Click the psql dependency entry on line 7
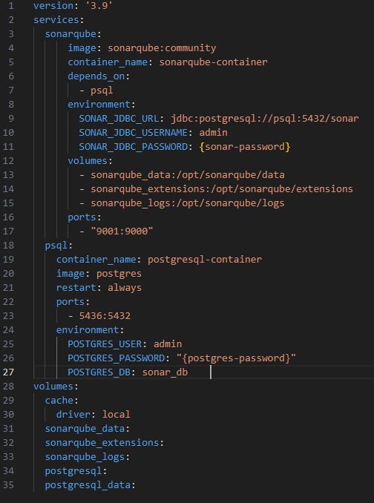Screen dimensions: 374x503 pos(102,91)
